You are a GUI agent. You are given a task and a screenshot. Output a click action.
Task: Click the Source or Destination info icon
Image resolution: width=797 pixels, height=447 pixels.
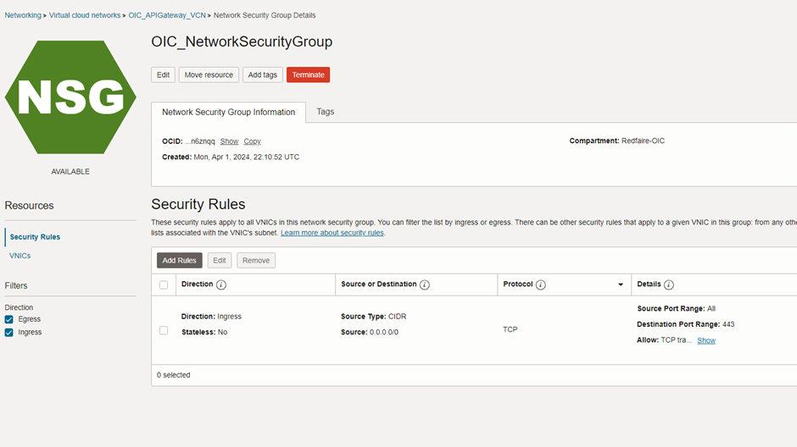(425, 285)
